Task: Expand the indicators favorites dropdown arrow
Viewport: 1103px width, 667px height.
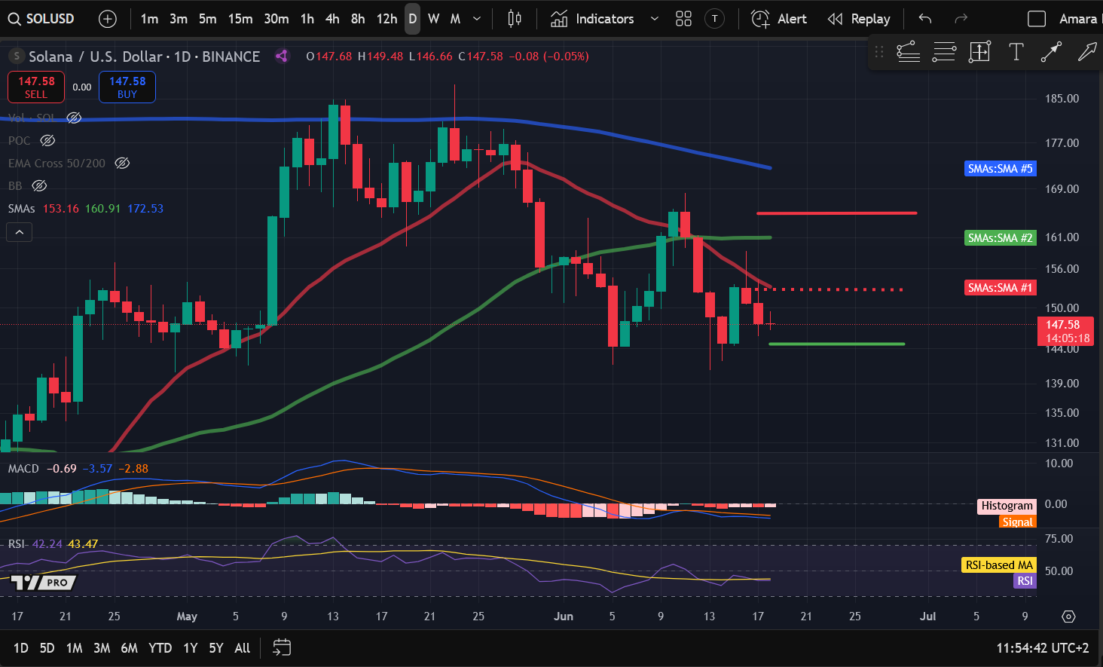Action: [654, 19]
